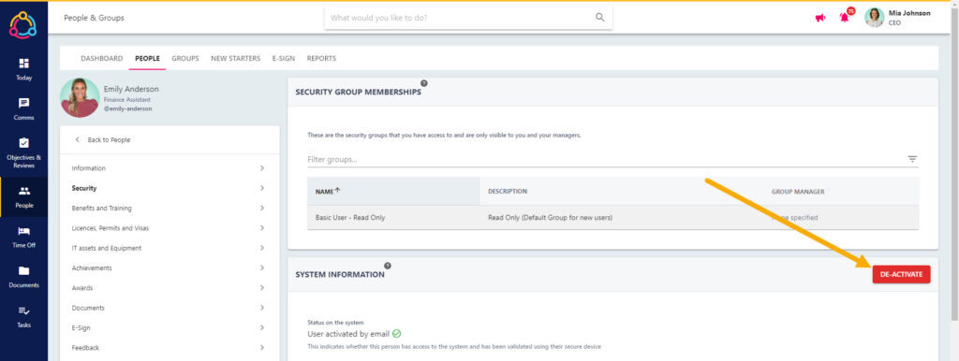Screen dimensions: 959x361
Task: Expand the Feedback chevron
Action: click(x=262, y=348)
